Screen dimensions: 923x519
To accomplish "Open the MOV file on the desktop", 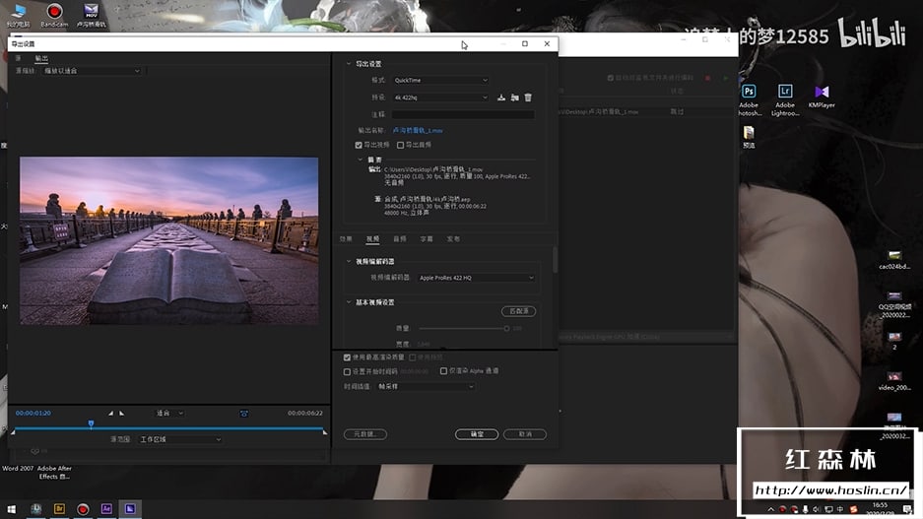I will pos(92,16).
